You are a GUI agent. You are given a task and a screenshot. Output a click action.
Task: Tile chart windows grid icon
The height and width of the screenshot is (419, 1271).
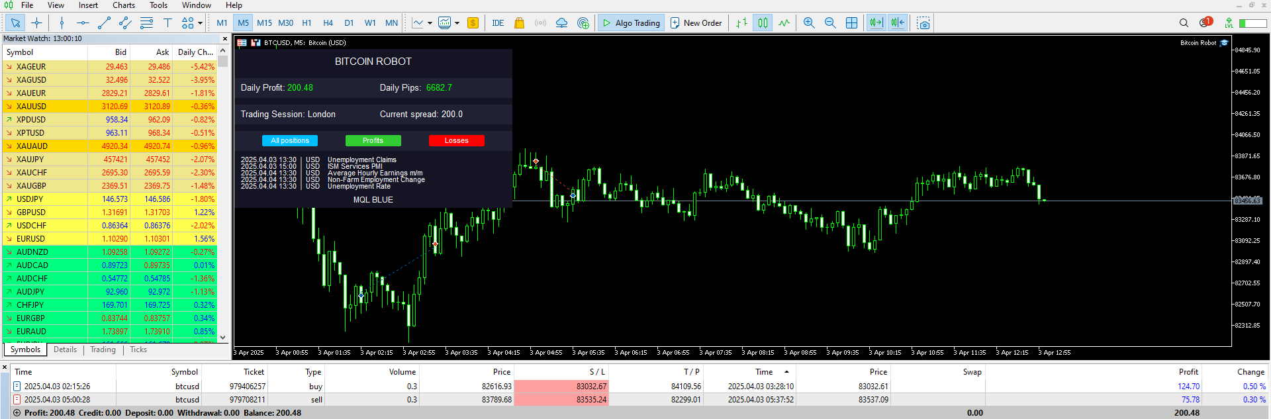851,23
